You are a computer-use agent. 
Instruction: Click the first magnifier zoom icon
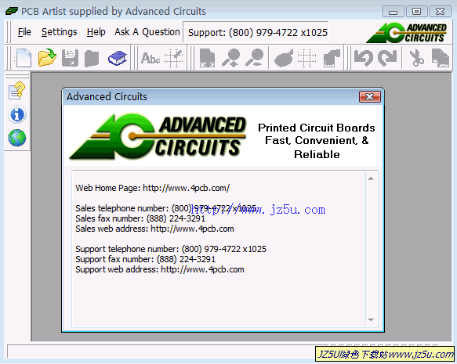(231, 58)
